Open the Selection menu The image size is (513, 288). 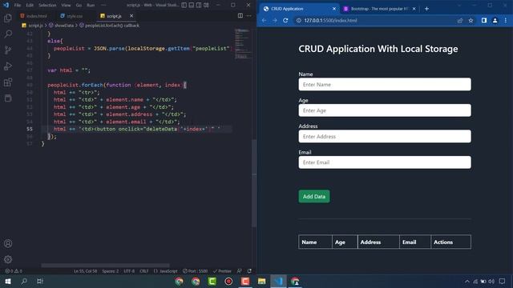pos(47,6)
